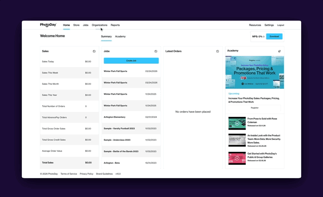Open the Inside Look with Product Team thumbnail
The height and width of the screenshot is (197, 323).
237,140
